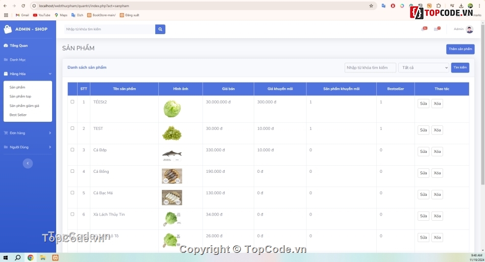Click the Tìm kiếm button
This screenshot has width=485, height=262.
(460, 68)
